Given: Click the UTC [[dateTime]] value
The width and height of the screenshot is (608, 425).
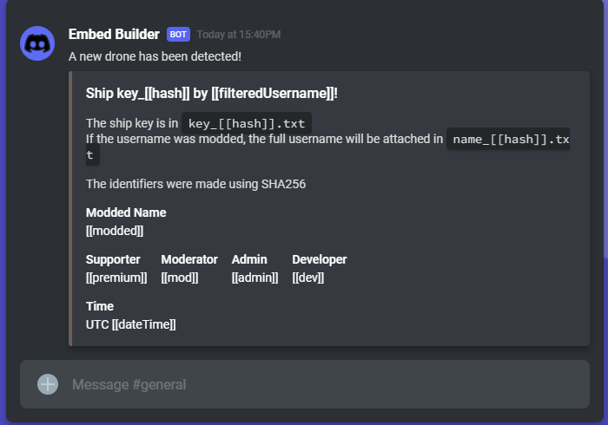Looking at the screenshot, I should [131, 324].
